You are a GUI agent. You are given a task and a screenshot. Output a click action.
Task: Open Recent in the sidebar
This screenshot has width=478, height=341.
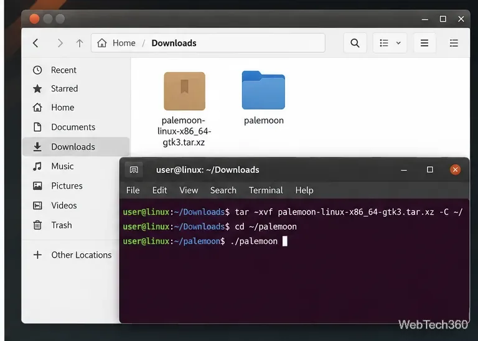(76, 70)
